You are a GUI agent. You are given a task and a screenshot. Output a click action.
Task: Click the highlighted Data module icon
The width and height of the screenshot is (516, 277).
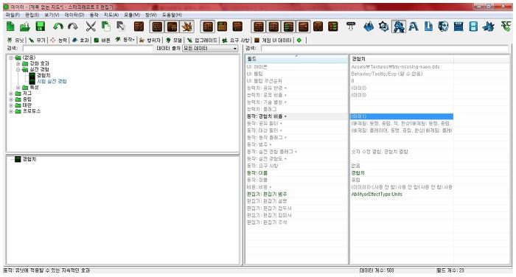pos(399,27)
